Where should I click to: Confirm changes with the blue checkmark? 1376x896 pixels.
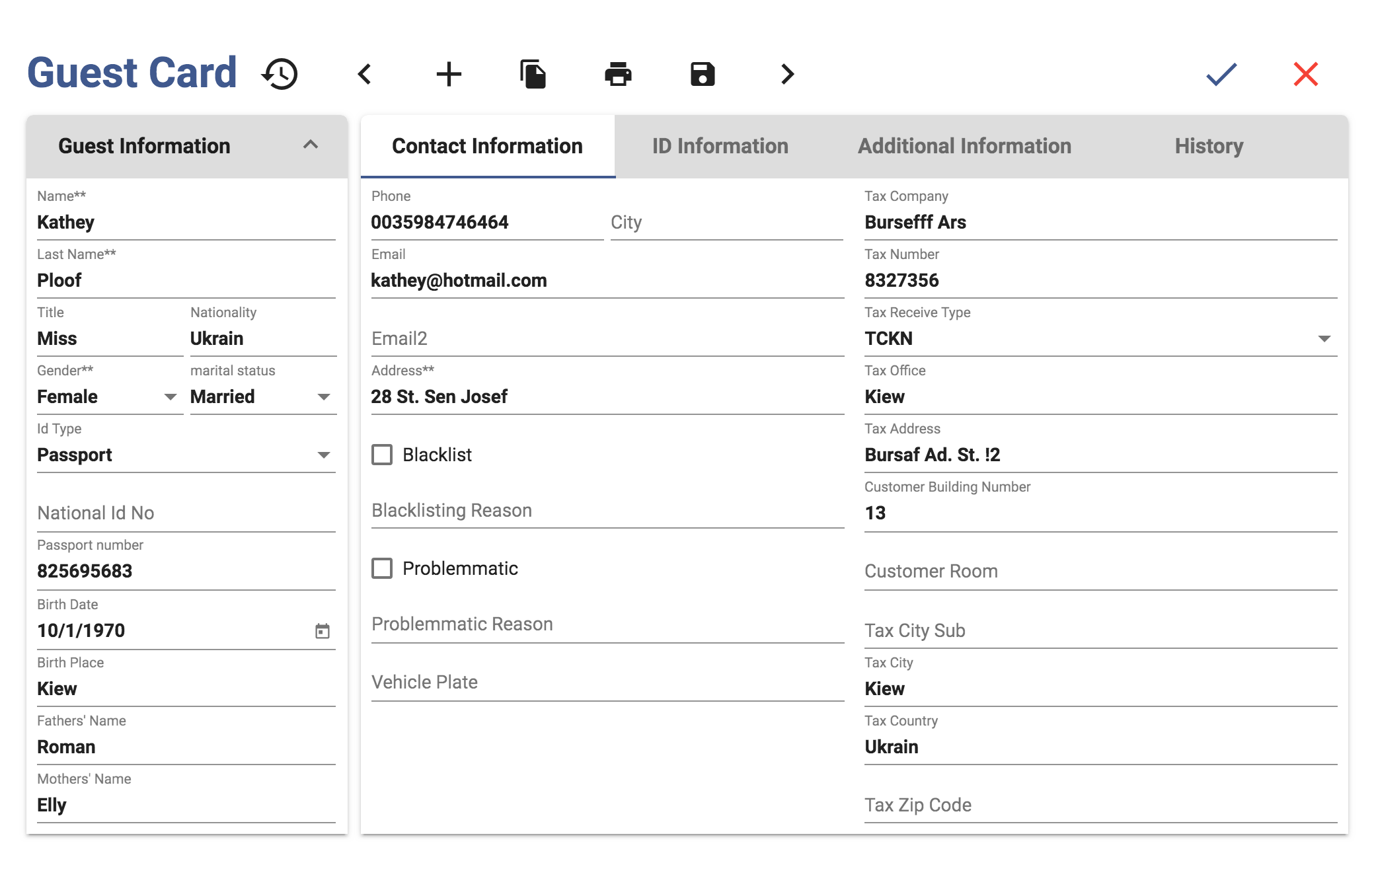(1221, 74)
